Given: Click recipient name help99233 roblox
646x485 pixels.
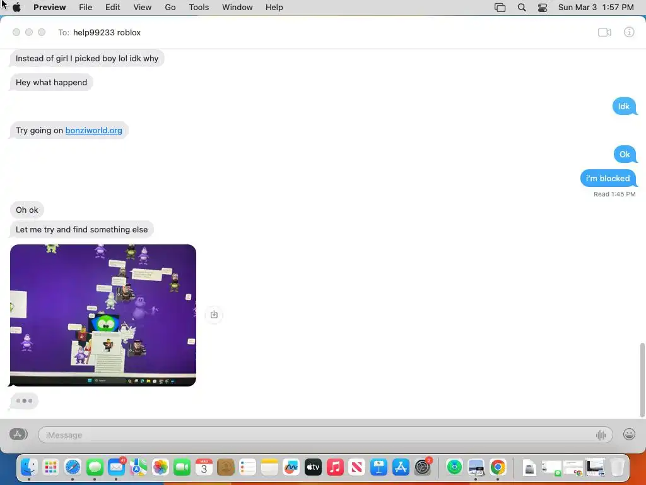Looking at the screenshot, I should point(107,33).
